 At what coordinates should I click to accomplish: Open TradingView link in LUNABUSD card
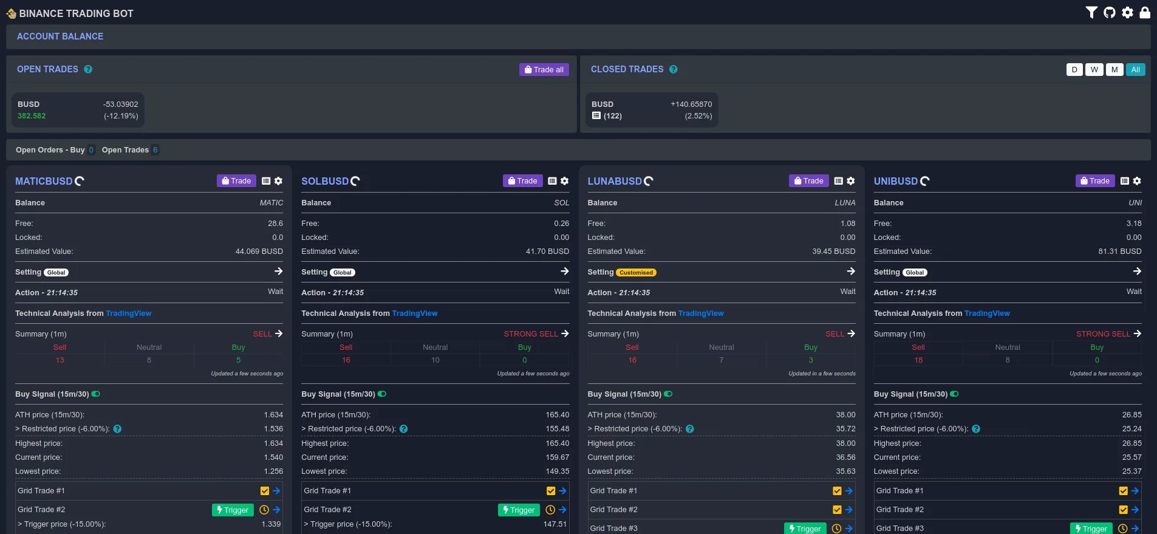pos(701,313)
